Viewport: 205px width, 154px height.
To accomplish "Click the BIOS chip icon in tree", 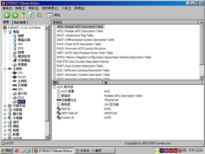I will click(15, 98).
